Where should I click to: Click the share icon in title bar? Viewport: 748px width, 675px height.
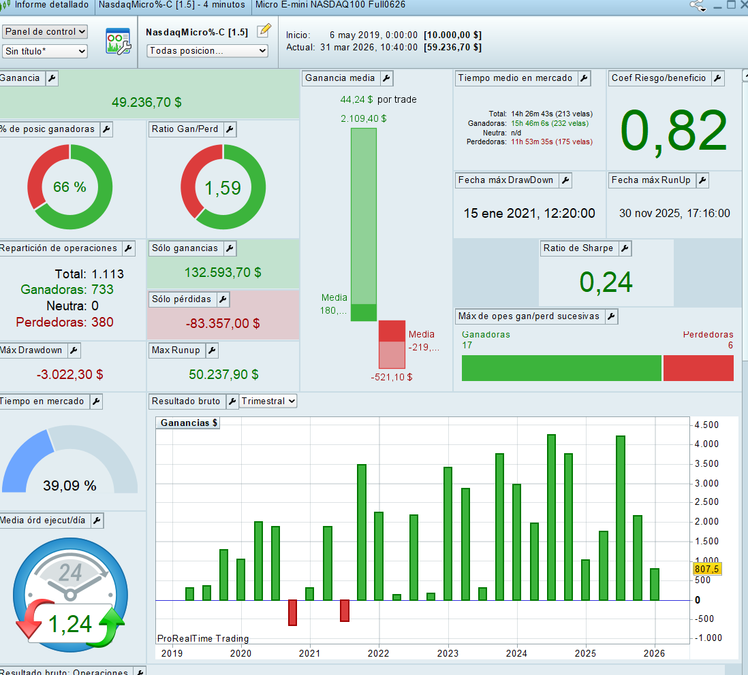[x=697, y=5]
